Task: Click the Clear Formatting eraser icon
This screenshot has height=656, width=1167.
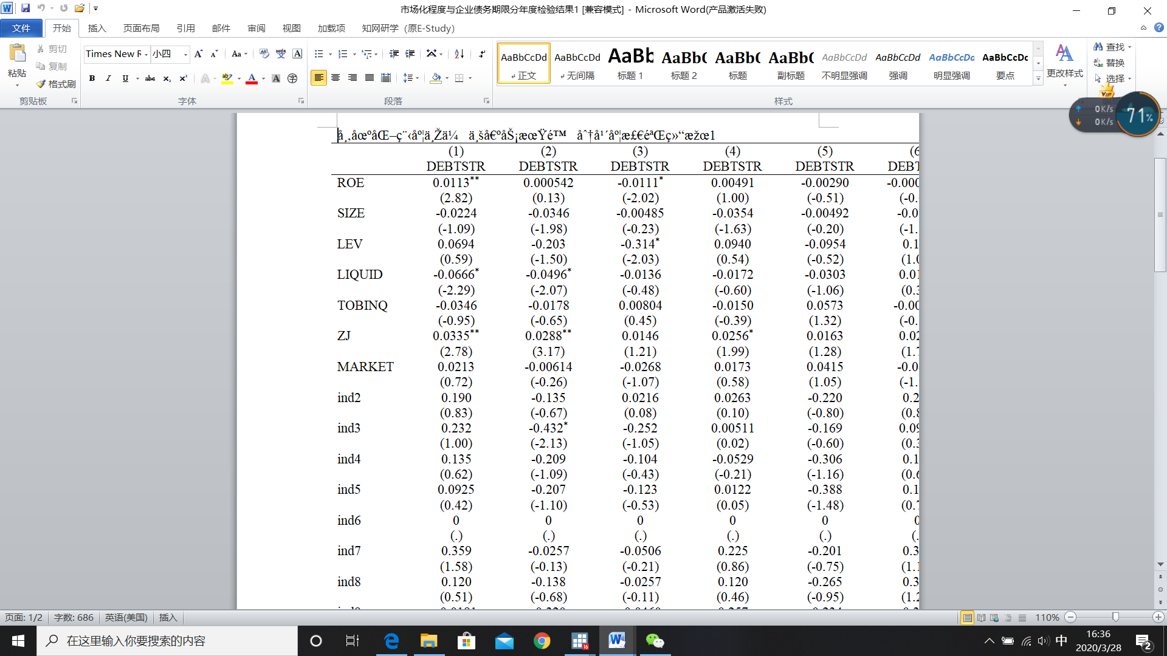Action: coord(264,54)
